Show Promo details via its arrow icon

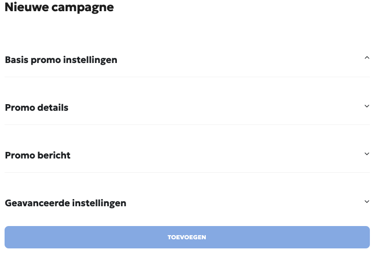click(367, 106)
